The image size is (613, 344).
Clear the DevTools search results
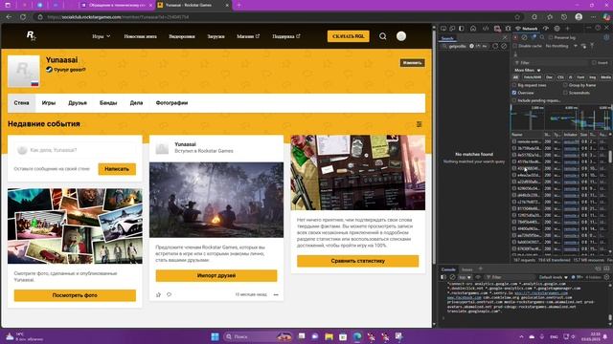click(x=504, y=46)
